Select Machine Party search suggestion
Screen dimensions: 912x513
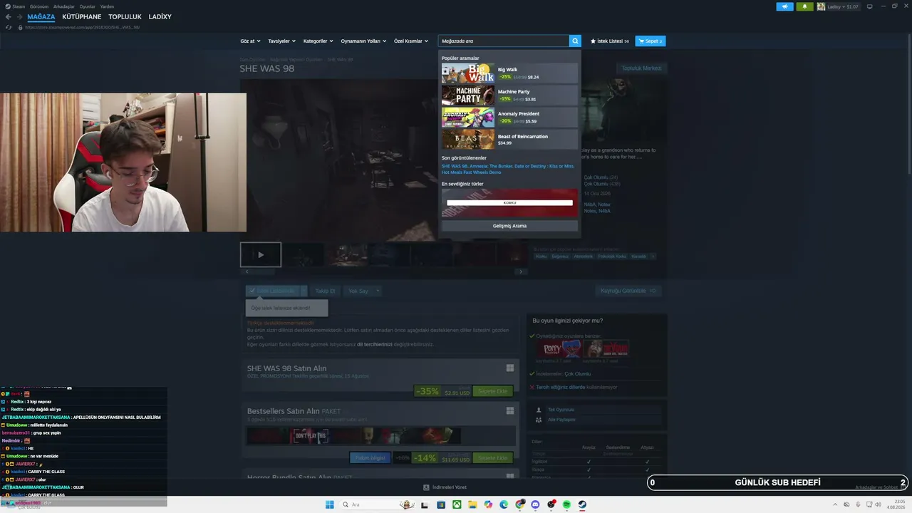point(509,95)
